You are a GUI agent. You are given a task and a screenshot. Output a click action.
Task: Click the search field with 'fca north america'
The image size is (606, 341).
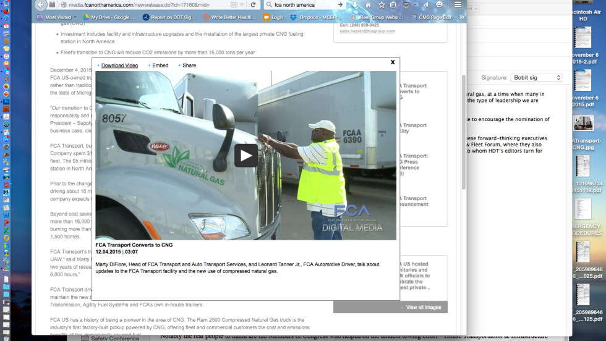coord(303,5)
